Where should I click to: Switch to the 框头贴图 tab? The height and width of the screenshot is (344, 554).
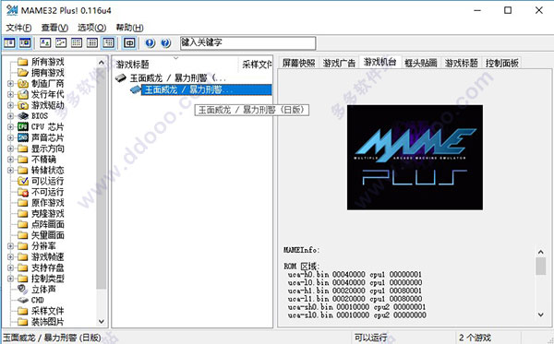point(420,63)
